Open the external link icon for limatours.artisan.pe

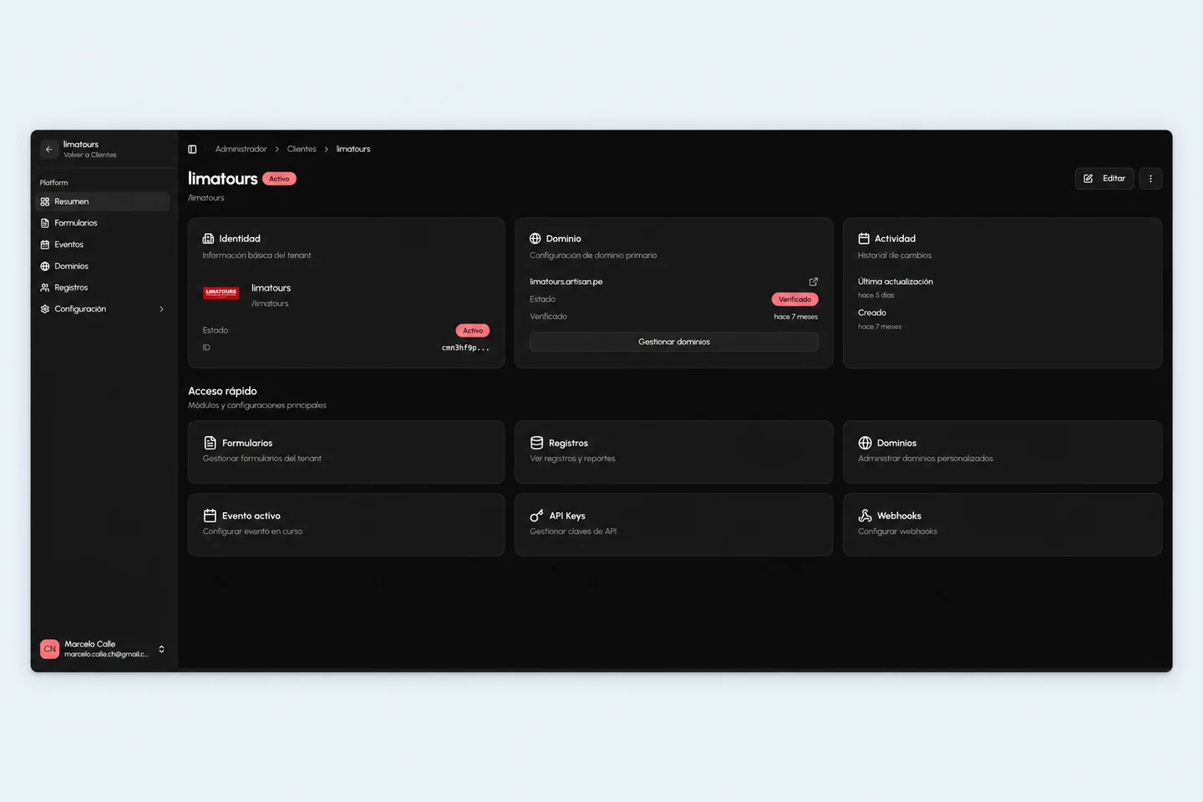coord(813,282)
